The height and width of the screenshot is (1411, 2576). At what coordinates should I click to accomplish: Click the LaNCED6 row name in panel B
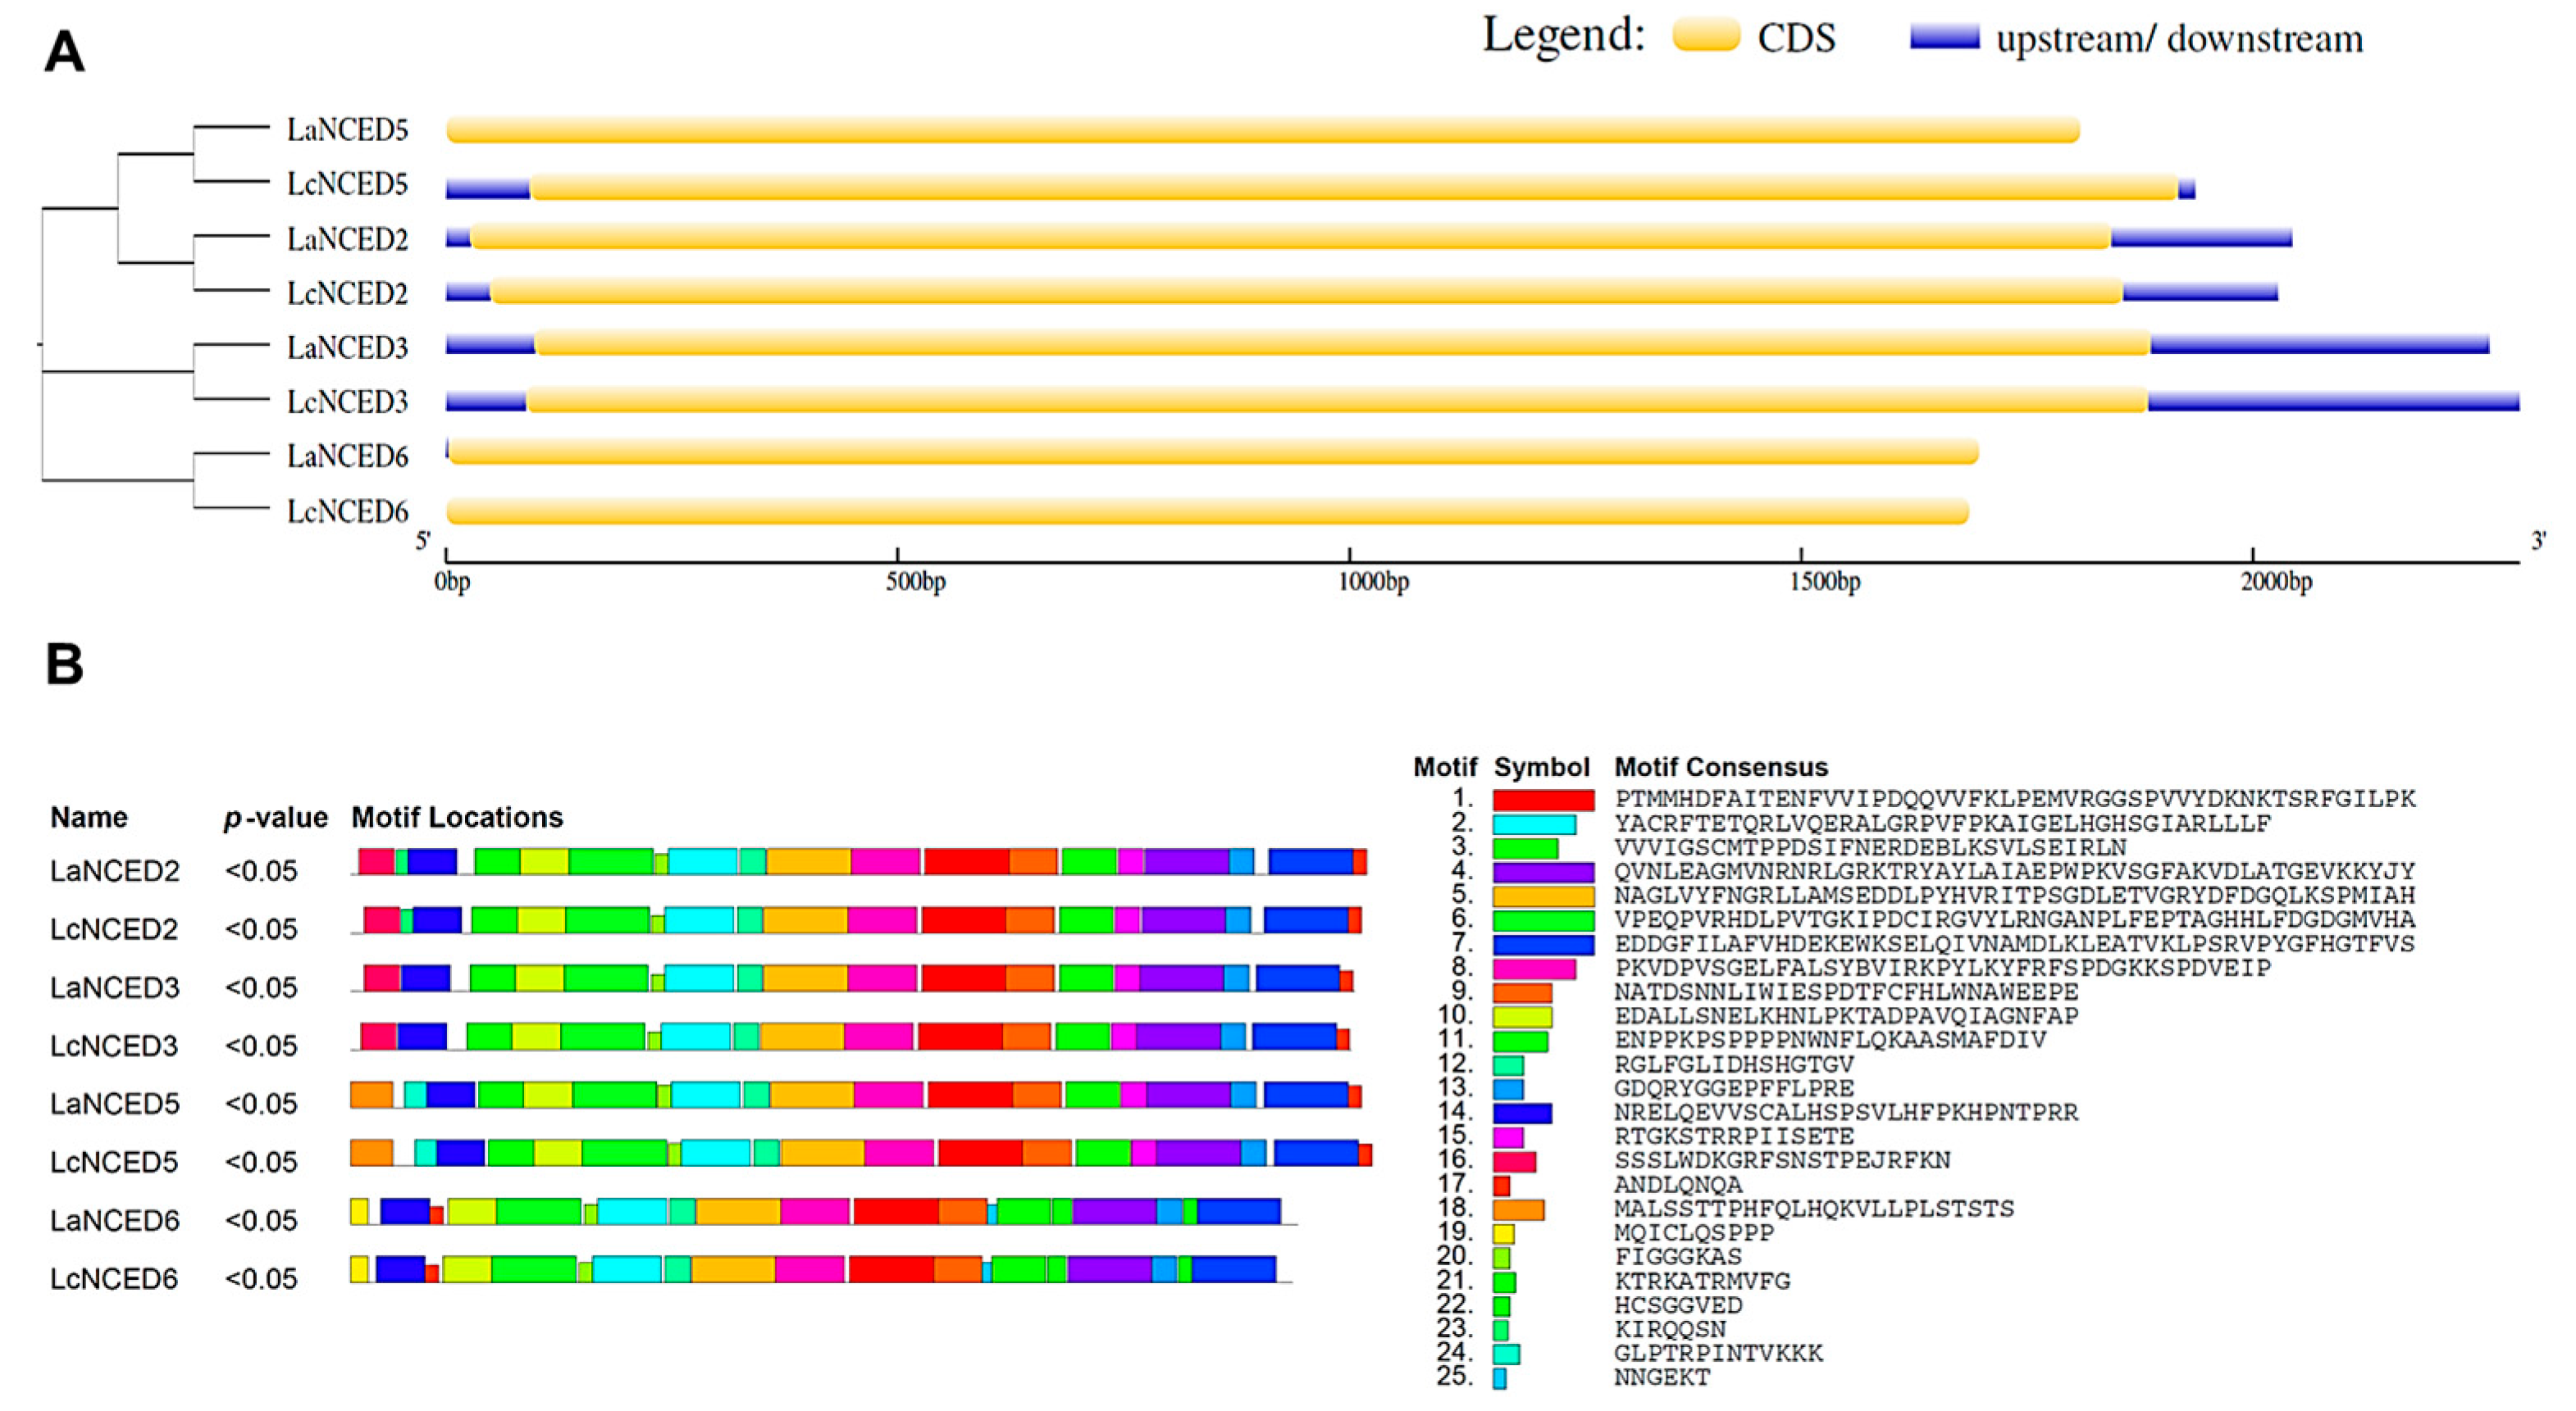pyautogui.click(x=114, y=1220)
